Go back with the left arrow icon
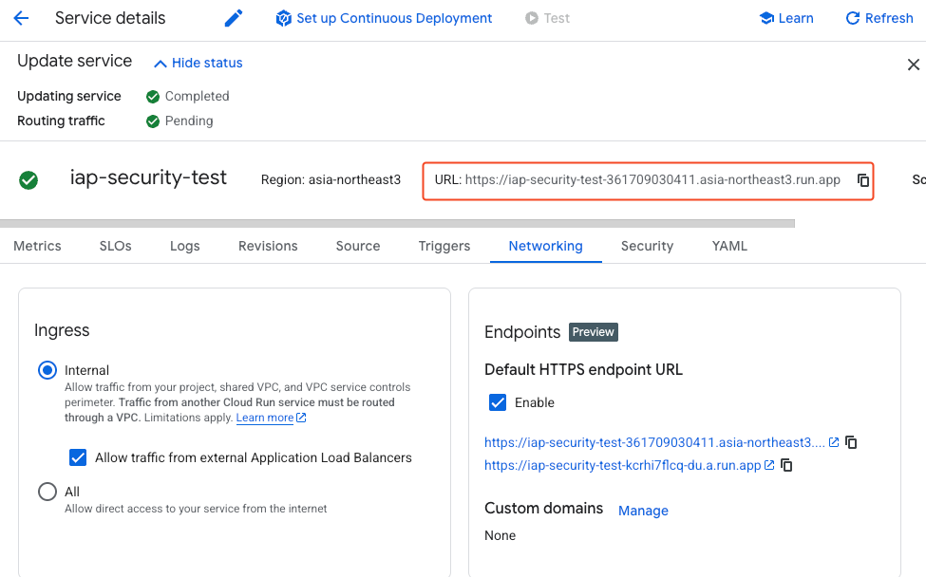 pyautogui.click(x=21, y=18)
